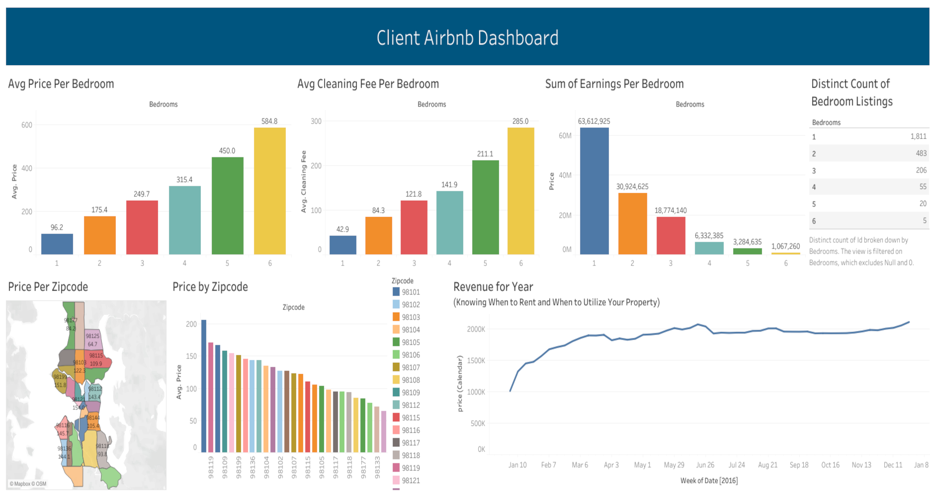
Task: Click the 42.9 blue cleaning fee bar
Action: (343, 245)
